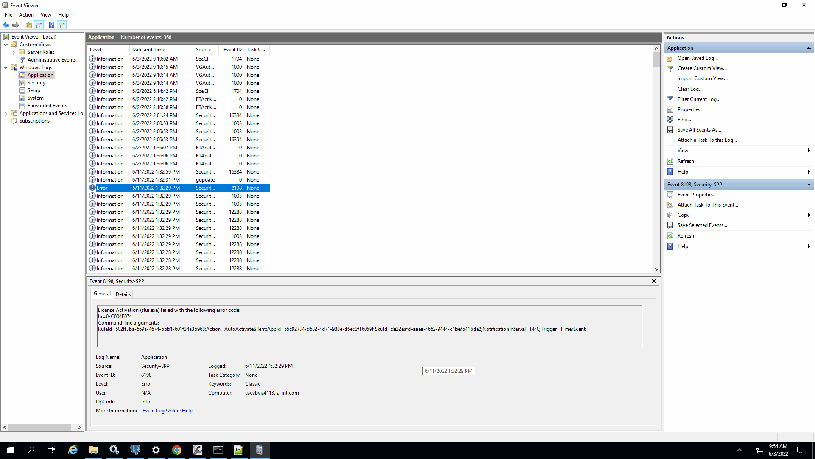Viewport: 815px width, 459px height.
Task: Open the Action menu
Action: tap(26, 15)
